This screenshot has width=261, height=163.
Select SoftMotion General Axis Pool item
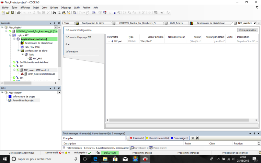34,62
